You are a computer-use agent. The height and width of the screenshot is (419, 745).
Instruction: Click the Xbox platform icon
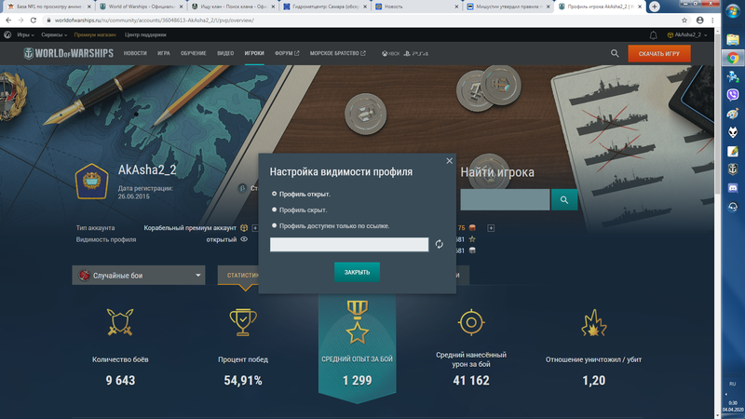tap(390, 54)
